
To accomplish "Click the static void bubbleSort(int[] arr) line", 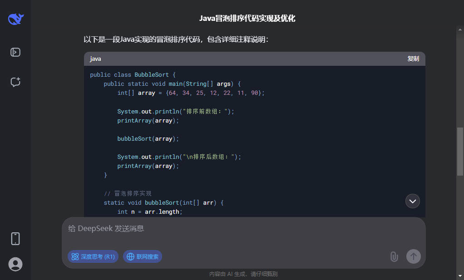I will click(163, 202).
